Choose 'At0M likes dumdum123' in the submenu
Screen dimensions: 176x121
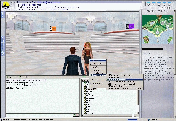(125, 79)
